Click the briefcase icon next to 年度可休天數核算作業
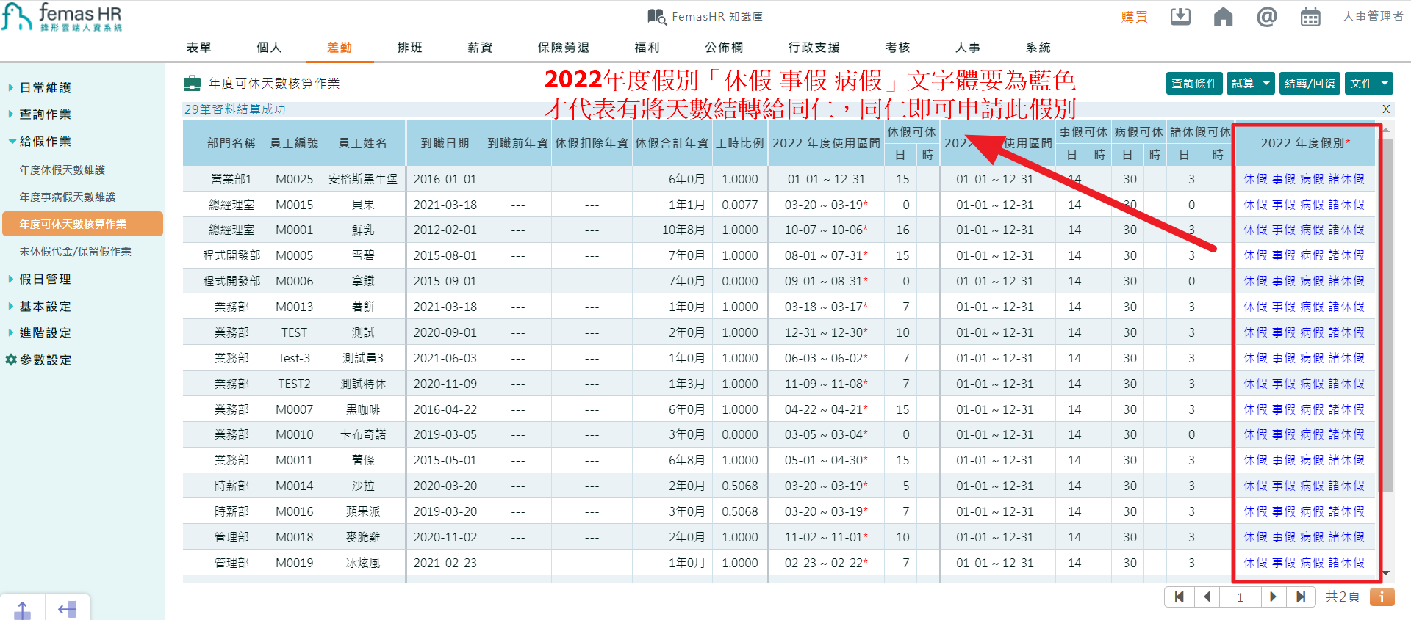 (x=192, y=83)
